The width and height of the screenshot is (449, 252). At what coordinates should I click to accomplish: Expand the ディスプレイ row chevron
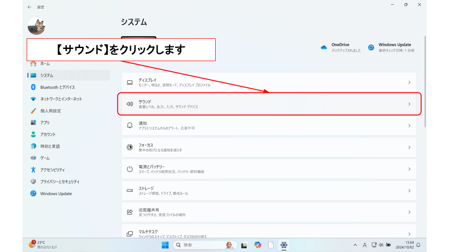coord(409,83)
